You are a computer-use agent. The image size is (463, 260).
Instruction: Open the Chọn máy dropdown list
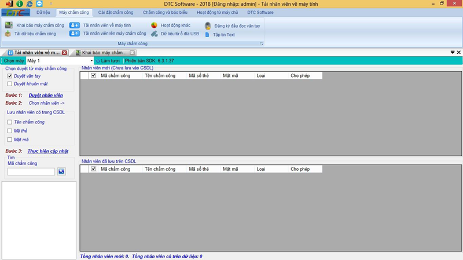point(91,61)
